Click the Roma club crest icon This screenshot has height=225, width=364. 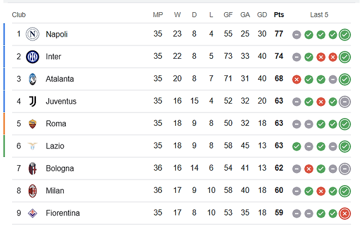[x=33, y=124]
